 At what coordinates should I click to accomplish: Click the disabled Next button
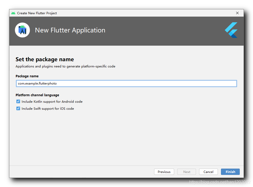tap(187, 172)
